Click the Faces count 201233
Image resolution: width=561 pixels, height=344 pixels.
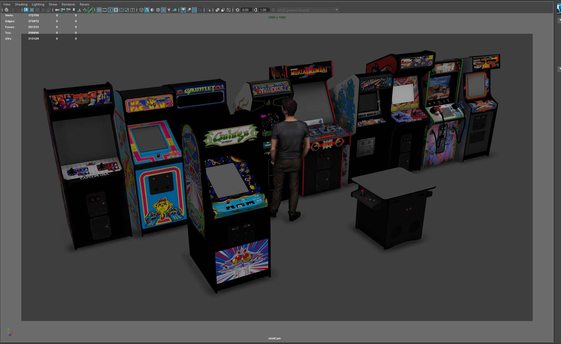[34, 27]
